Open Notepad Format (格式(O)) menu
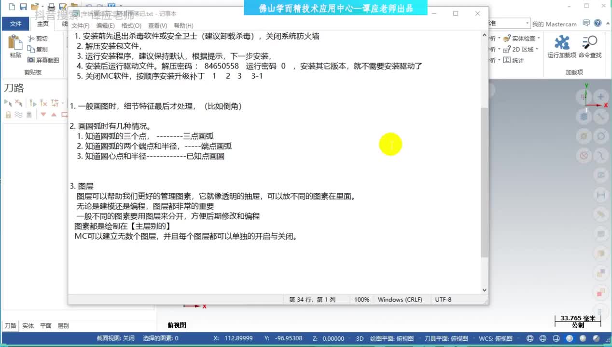The image size is (612, 347). tap(131, 26)
